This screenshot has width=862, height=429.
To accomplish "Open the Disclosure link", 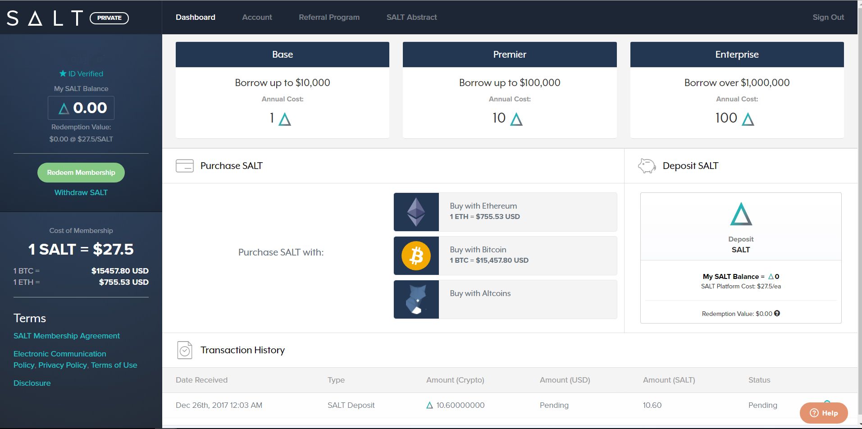I will pos(32,383).
